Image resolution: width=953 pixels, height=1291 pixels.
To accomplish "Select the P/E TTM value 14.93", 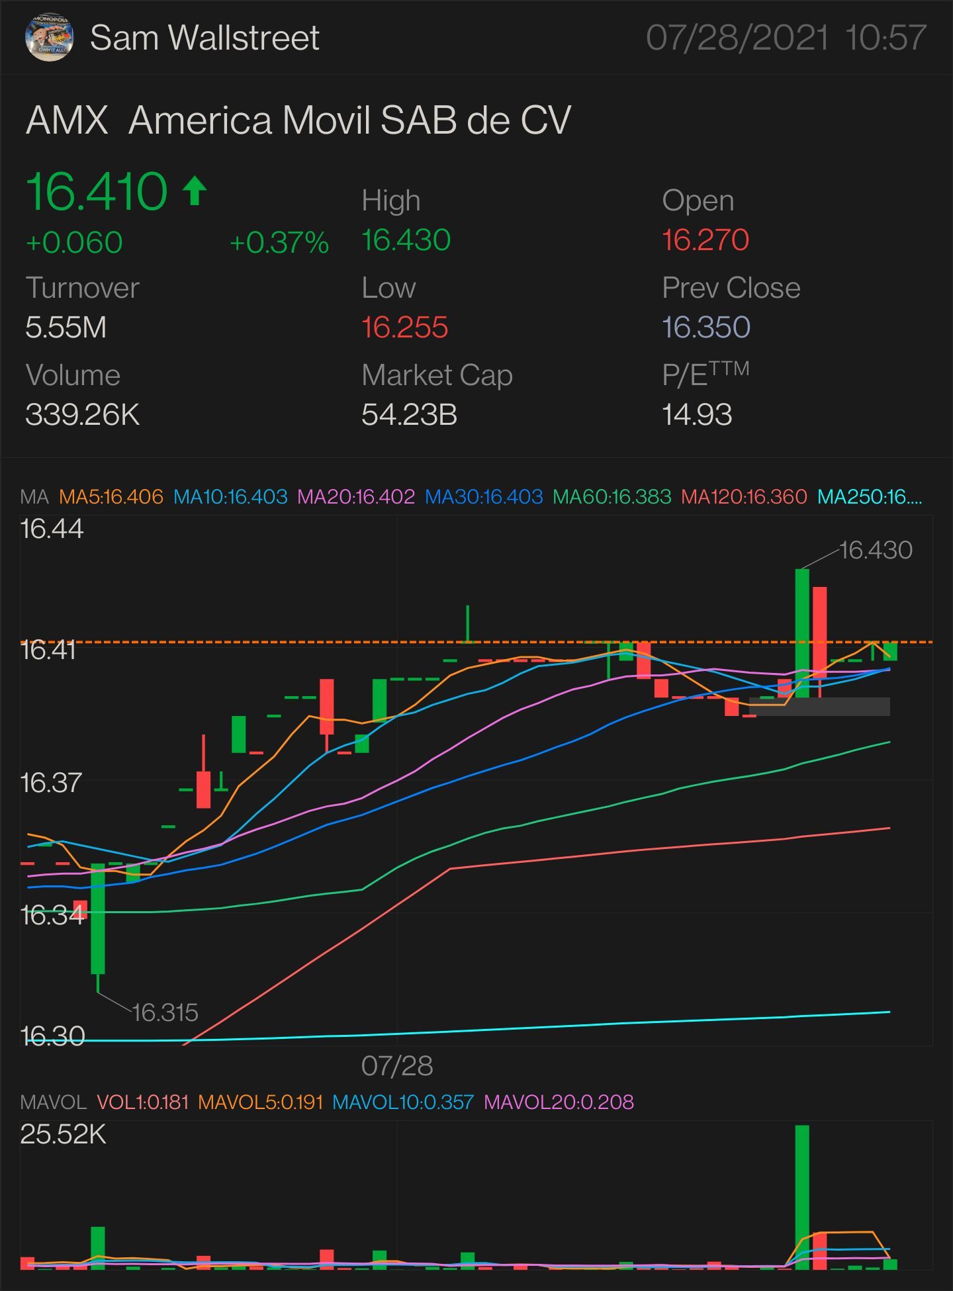I will tap(697, 415).
